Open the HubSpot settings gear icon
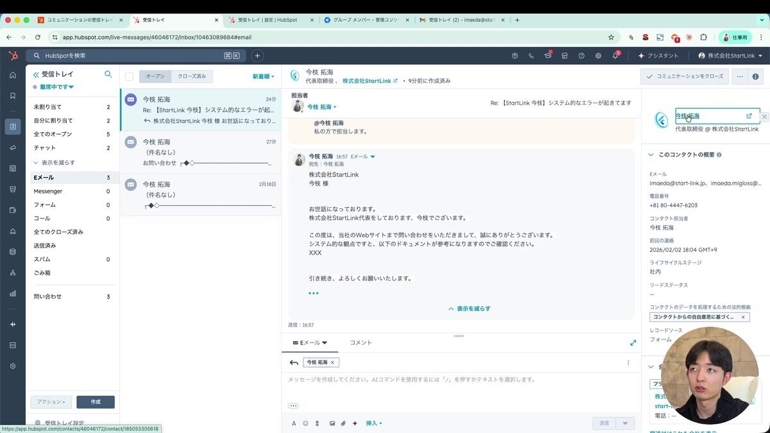770x433 pixels. tap(598, 56)
